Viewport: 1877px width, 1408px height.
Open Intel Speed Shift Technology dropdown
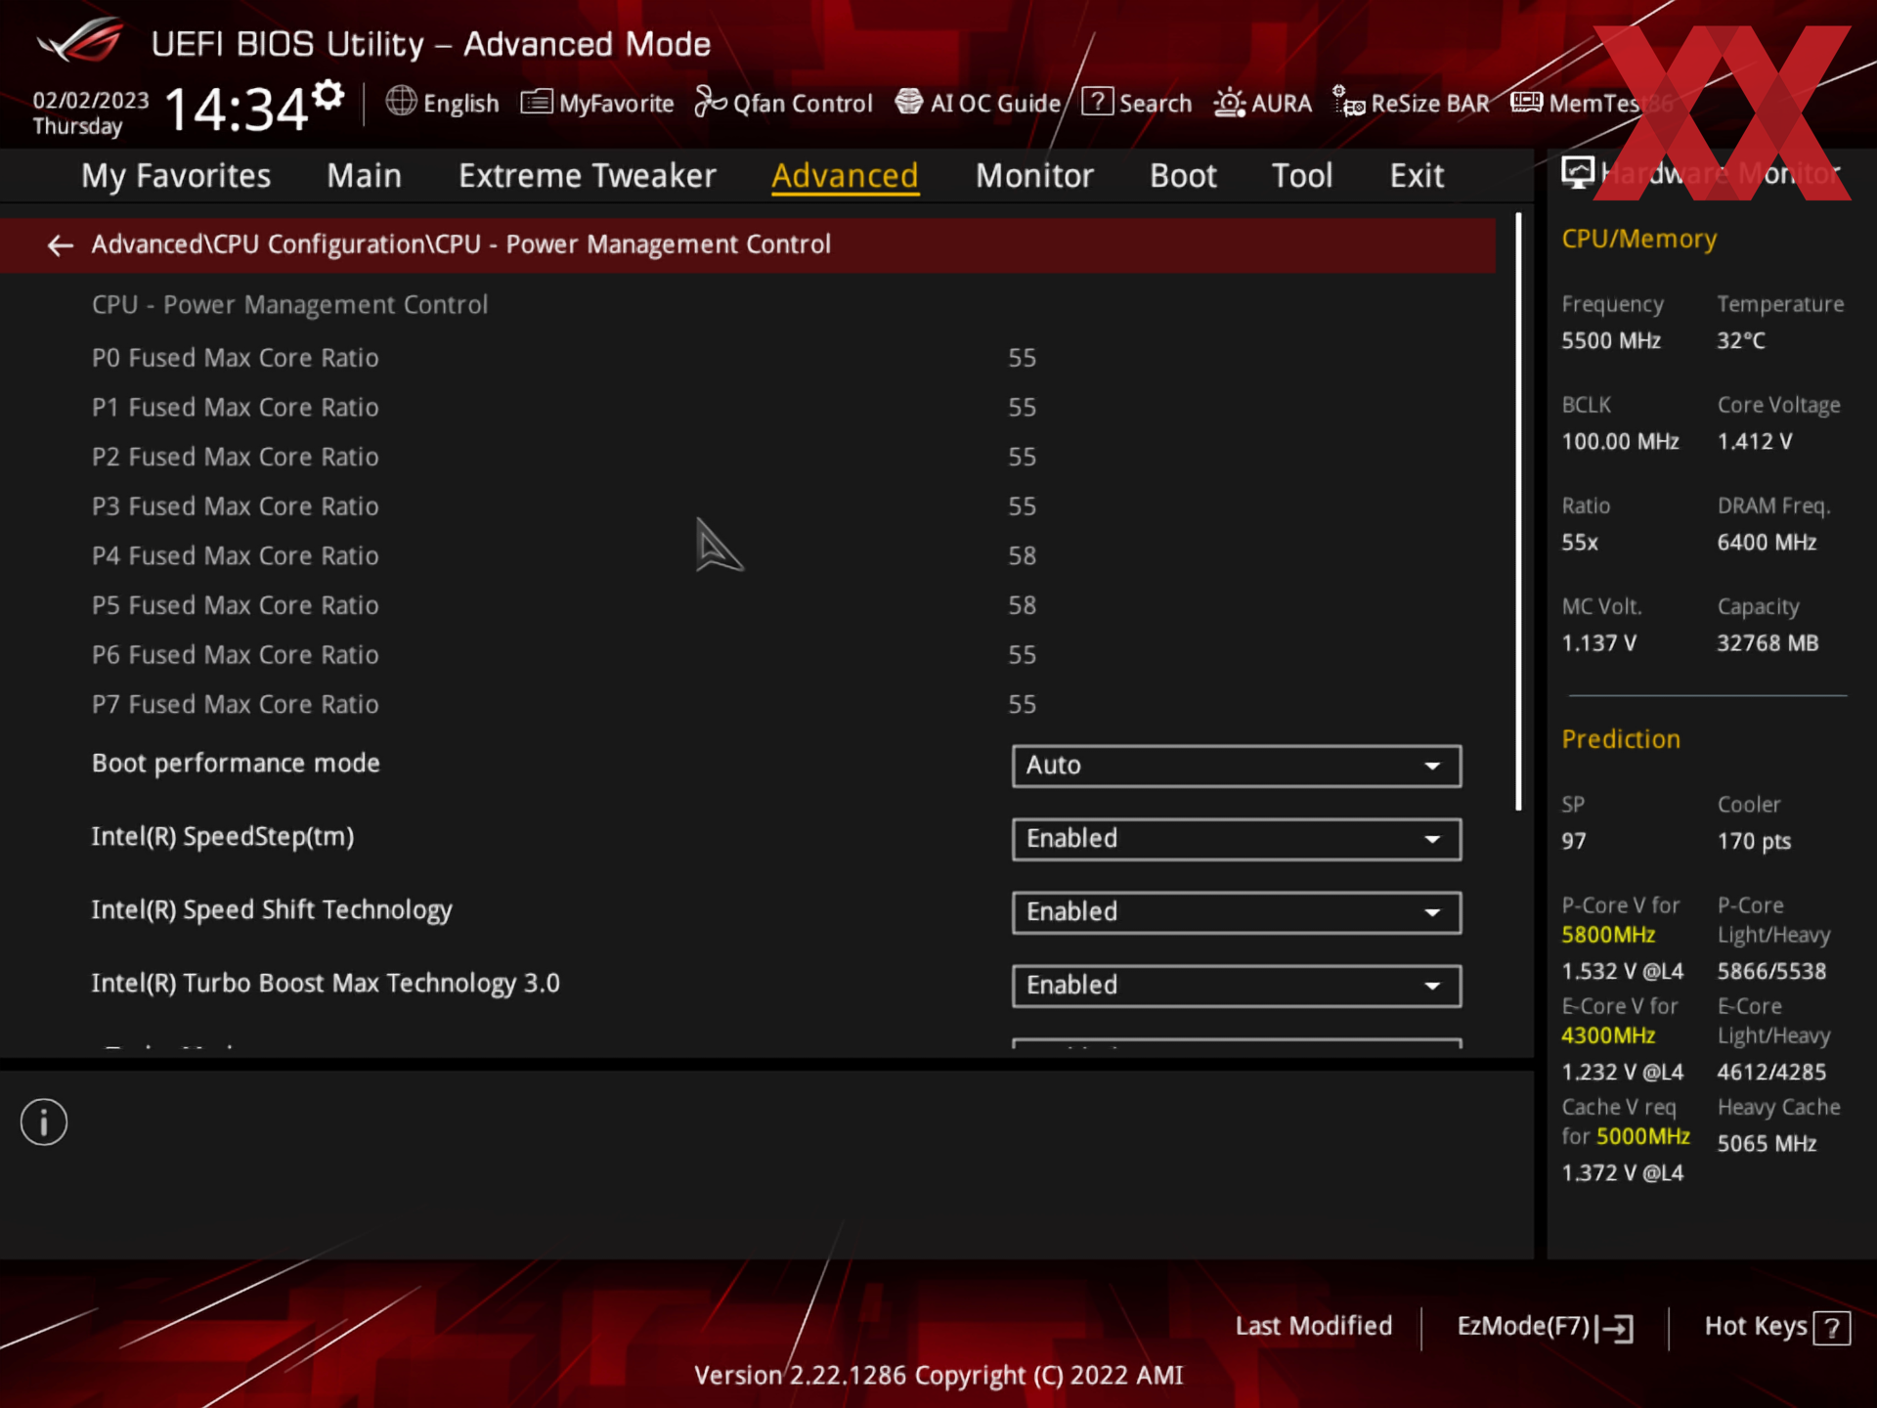1237,912
